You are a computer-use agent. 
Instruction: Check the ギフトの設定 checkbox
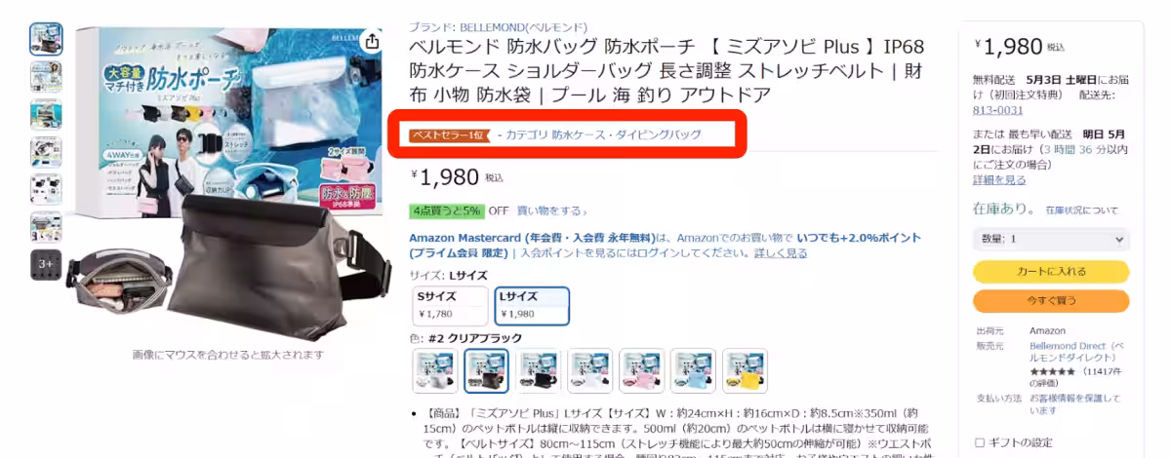[980, 442]
